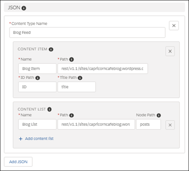Focus the Content Item Path field

pos(103,69)
